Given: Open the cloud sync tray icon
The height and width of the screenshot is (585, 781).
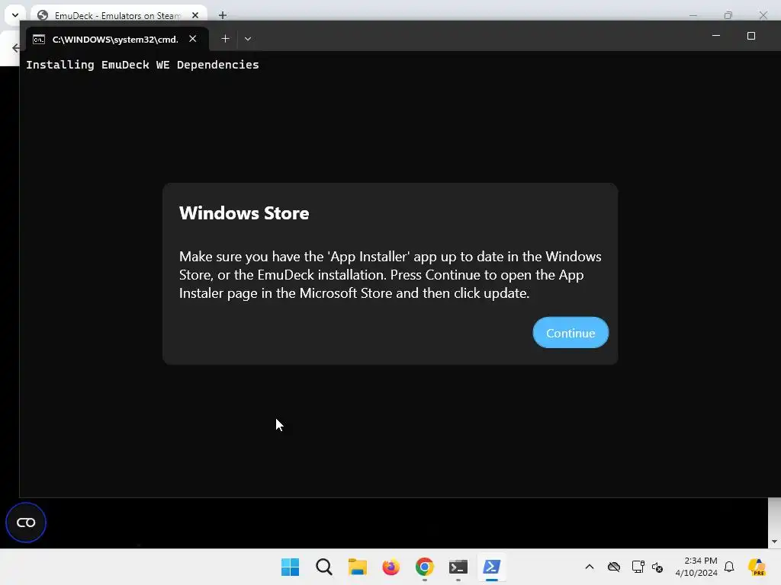Looking at the screenshot, I should click(614, 567).
